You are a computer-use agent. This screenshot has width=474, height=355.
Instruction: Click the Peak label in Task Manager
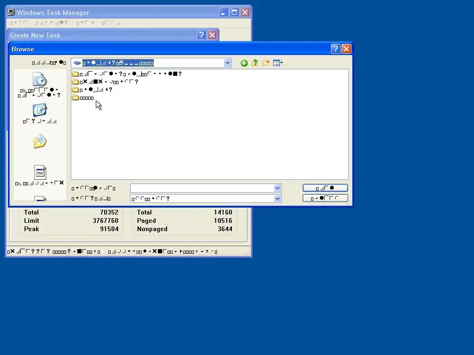(x=31, y=229)
